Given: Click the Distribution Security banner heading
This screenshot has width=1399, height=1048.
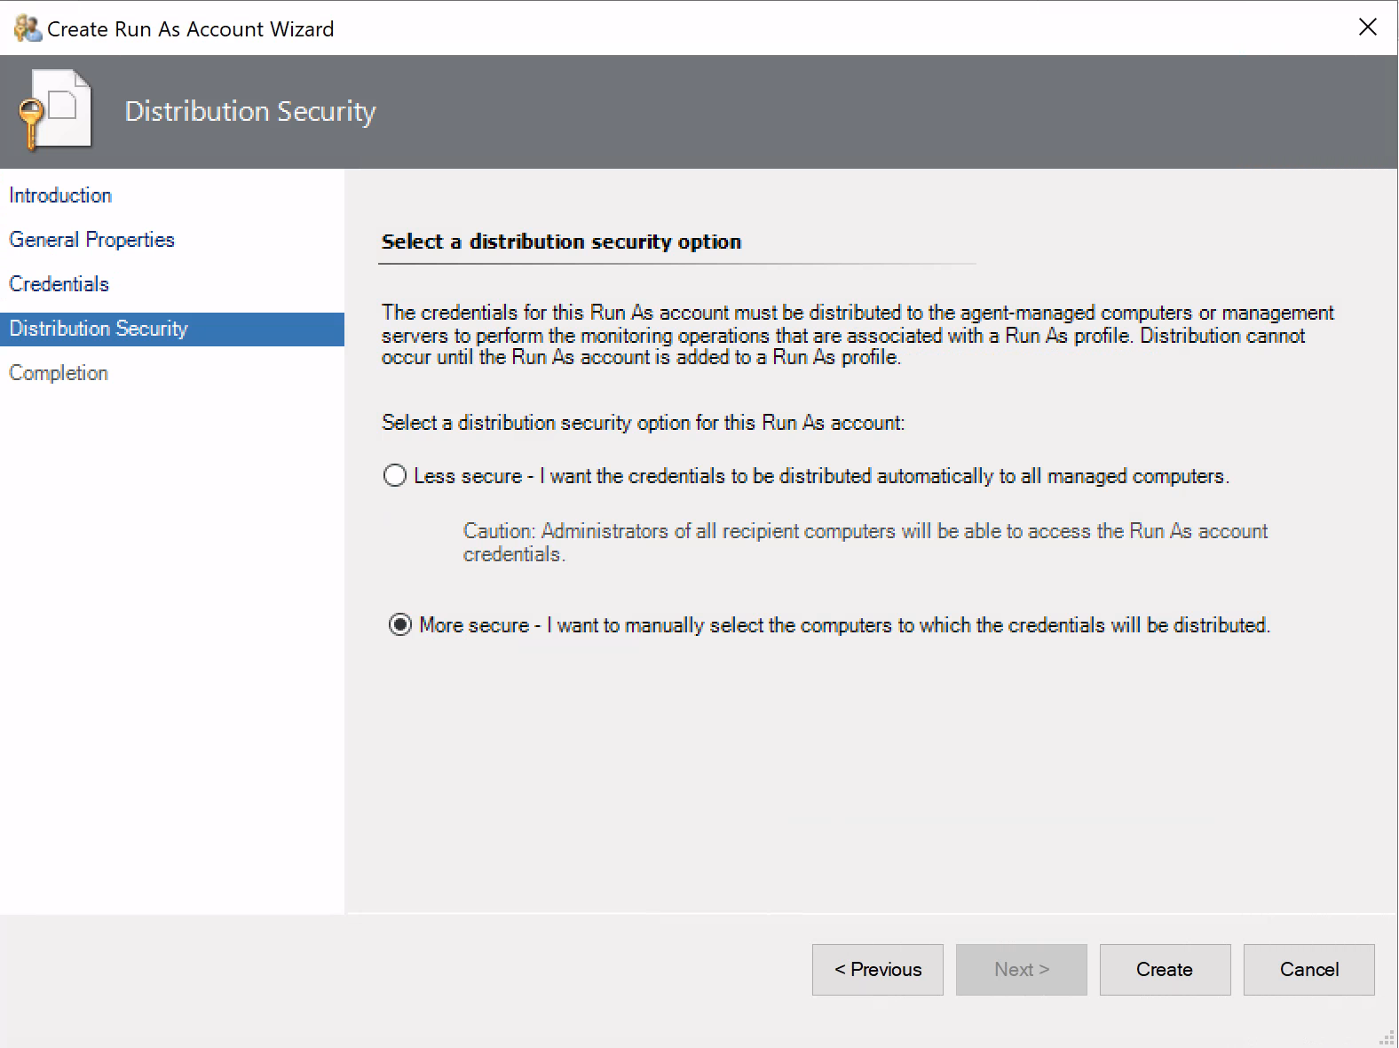Looking at the screenshot, I should click(x=250, y=111).
